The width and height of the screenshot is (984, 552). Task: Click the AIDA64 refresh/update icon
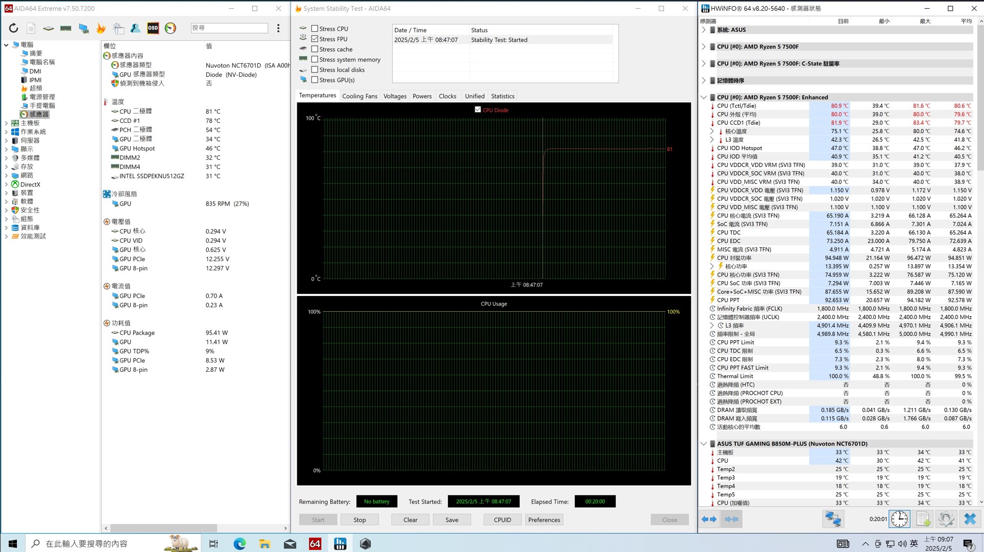[13, 28]
